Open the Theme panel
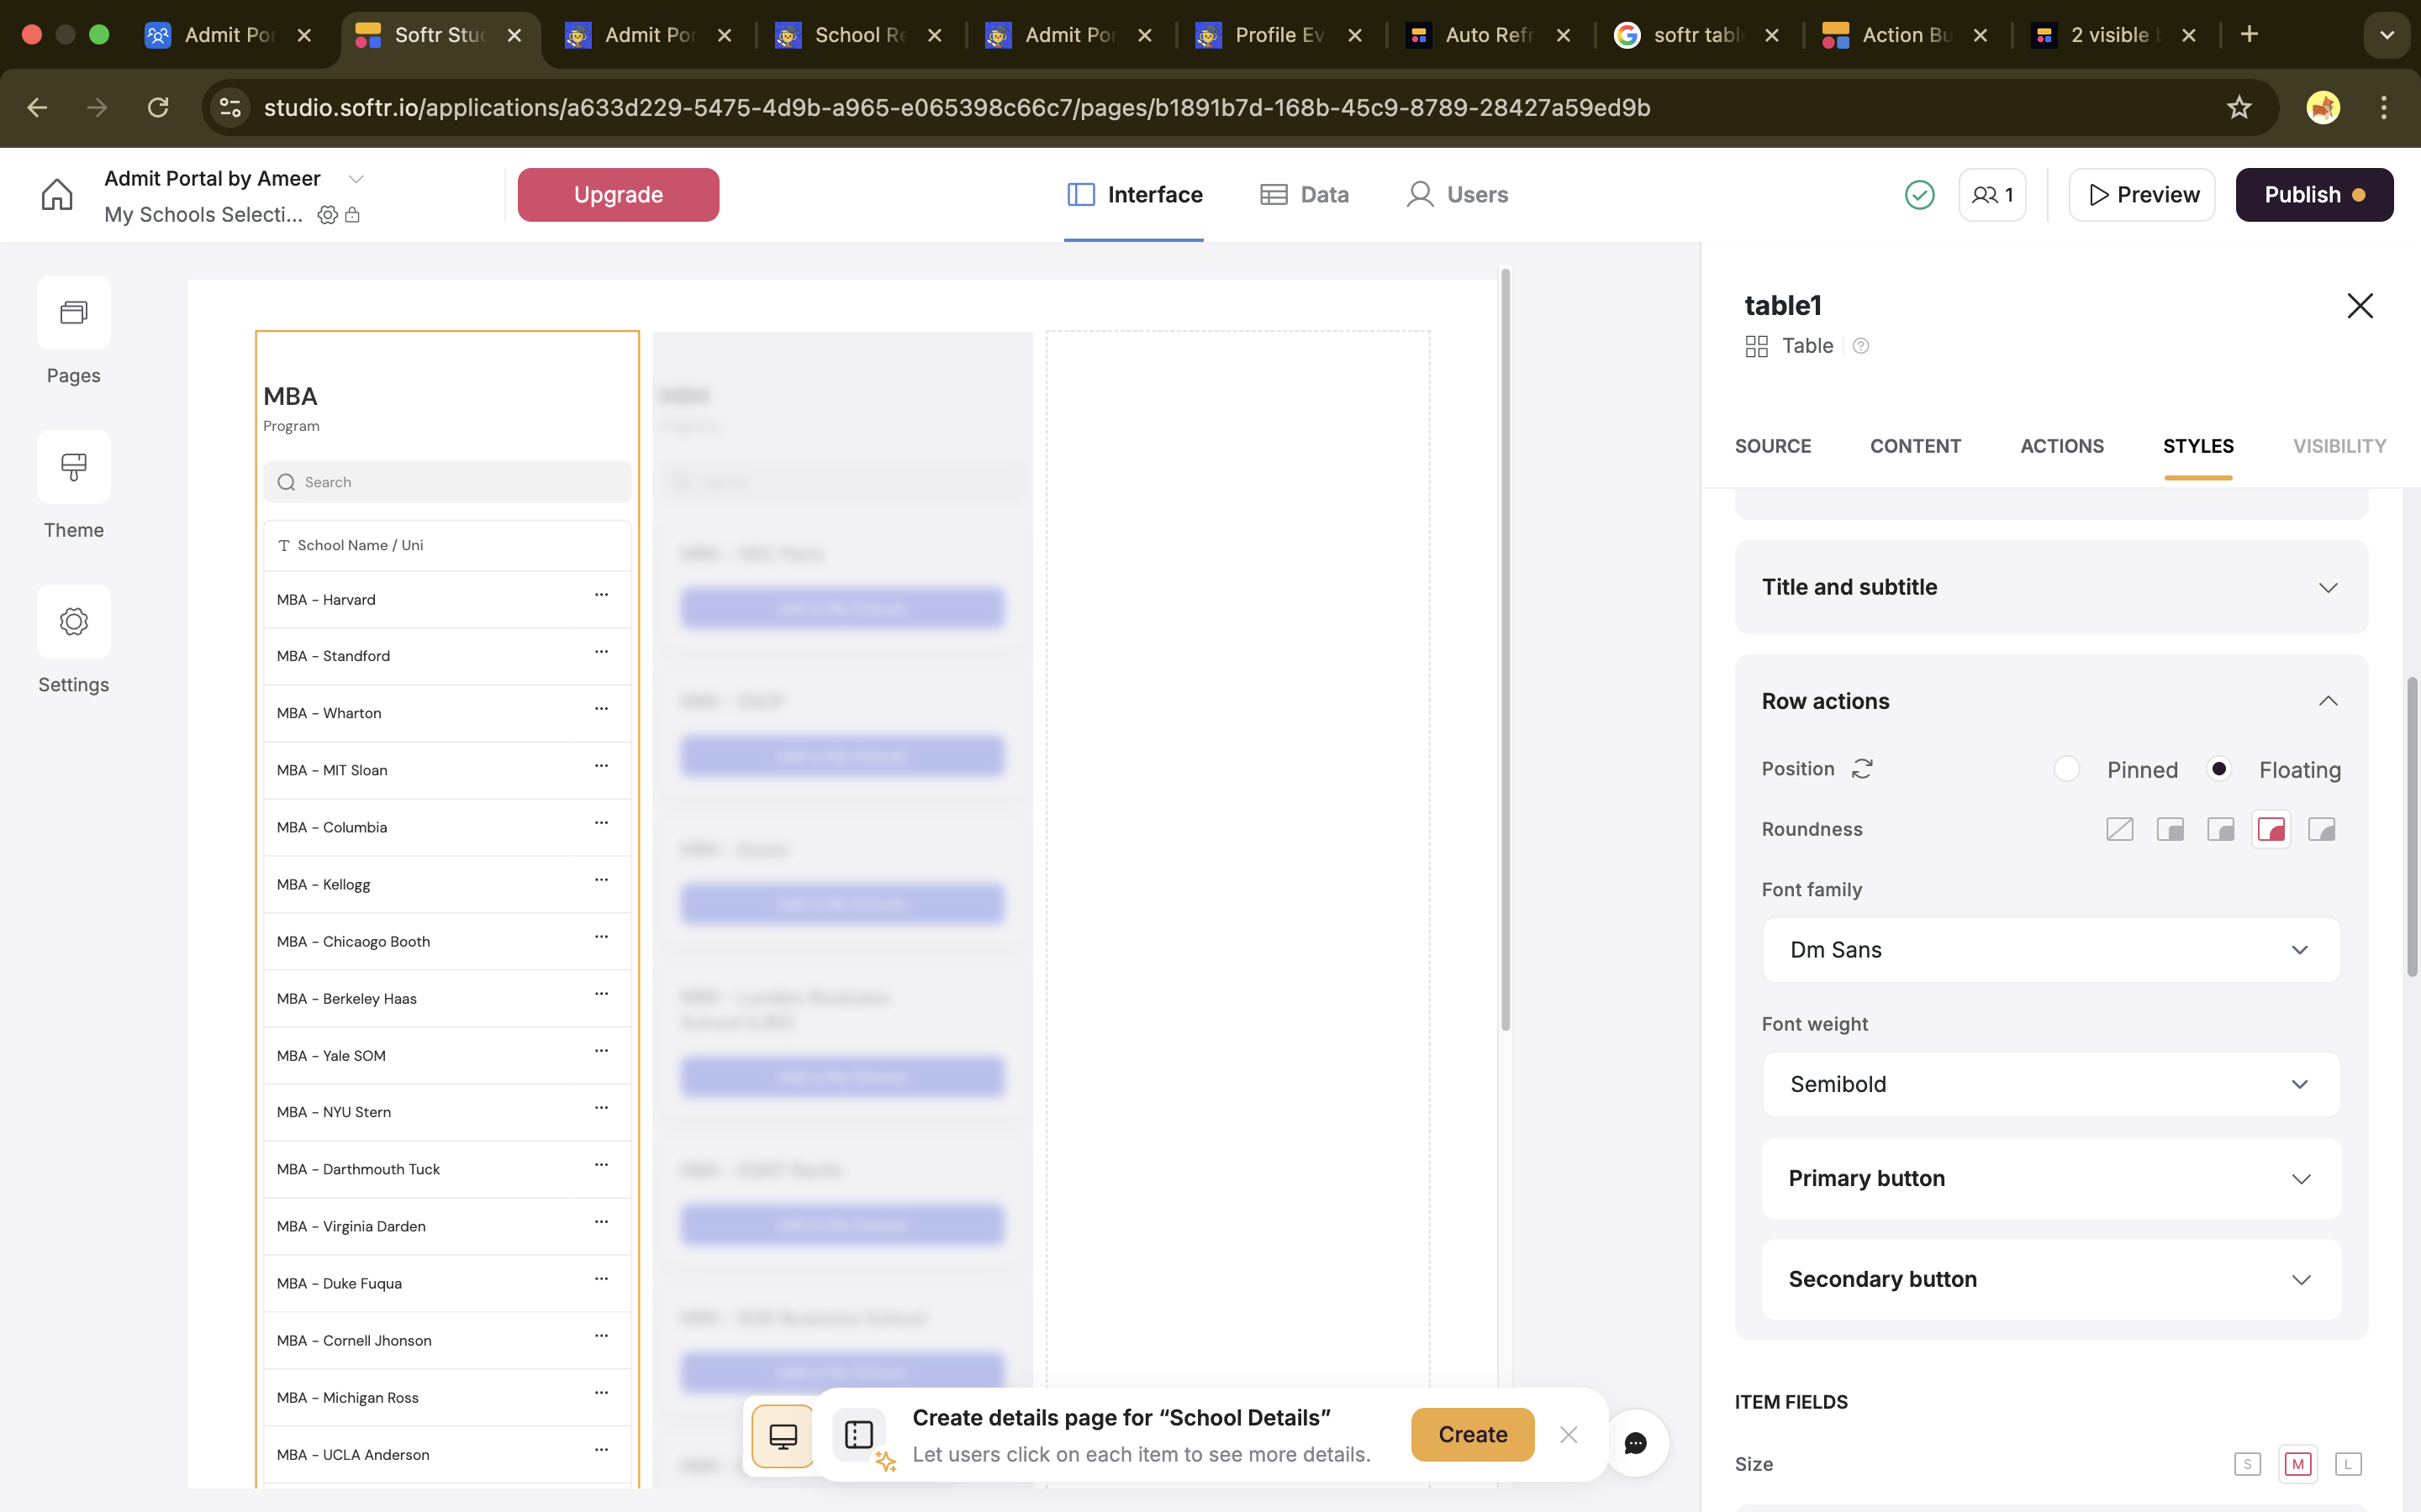2421x1512 pixels. (x=73, y=467)
